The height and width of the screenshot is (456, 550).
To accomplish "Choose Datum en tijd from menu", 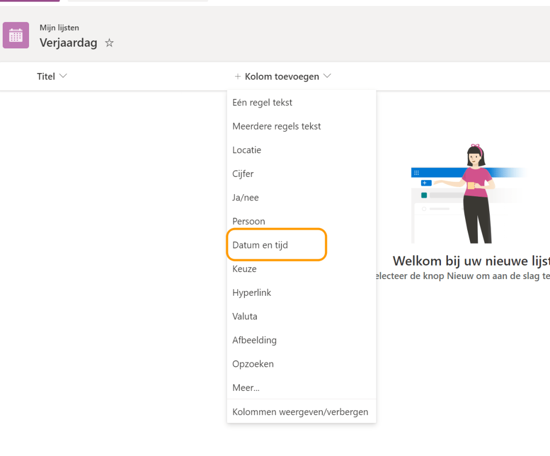I will (x=260, y=245).
